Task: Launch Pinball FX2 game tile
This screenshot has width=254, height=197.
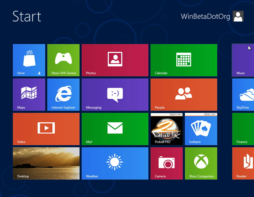Action: [x=167, y=129]
